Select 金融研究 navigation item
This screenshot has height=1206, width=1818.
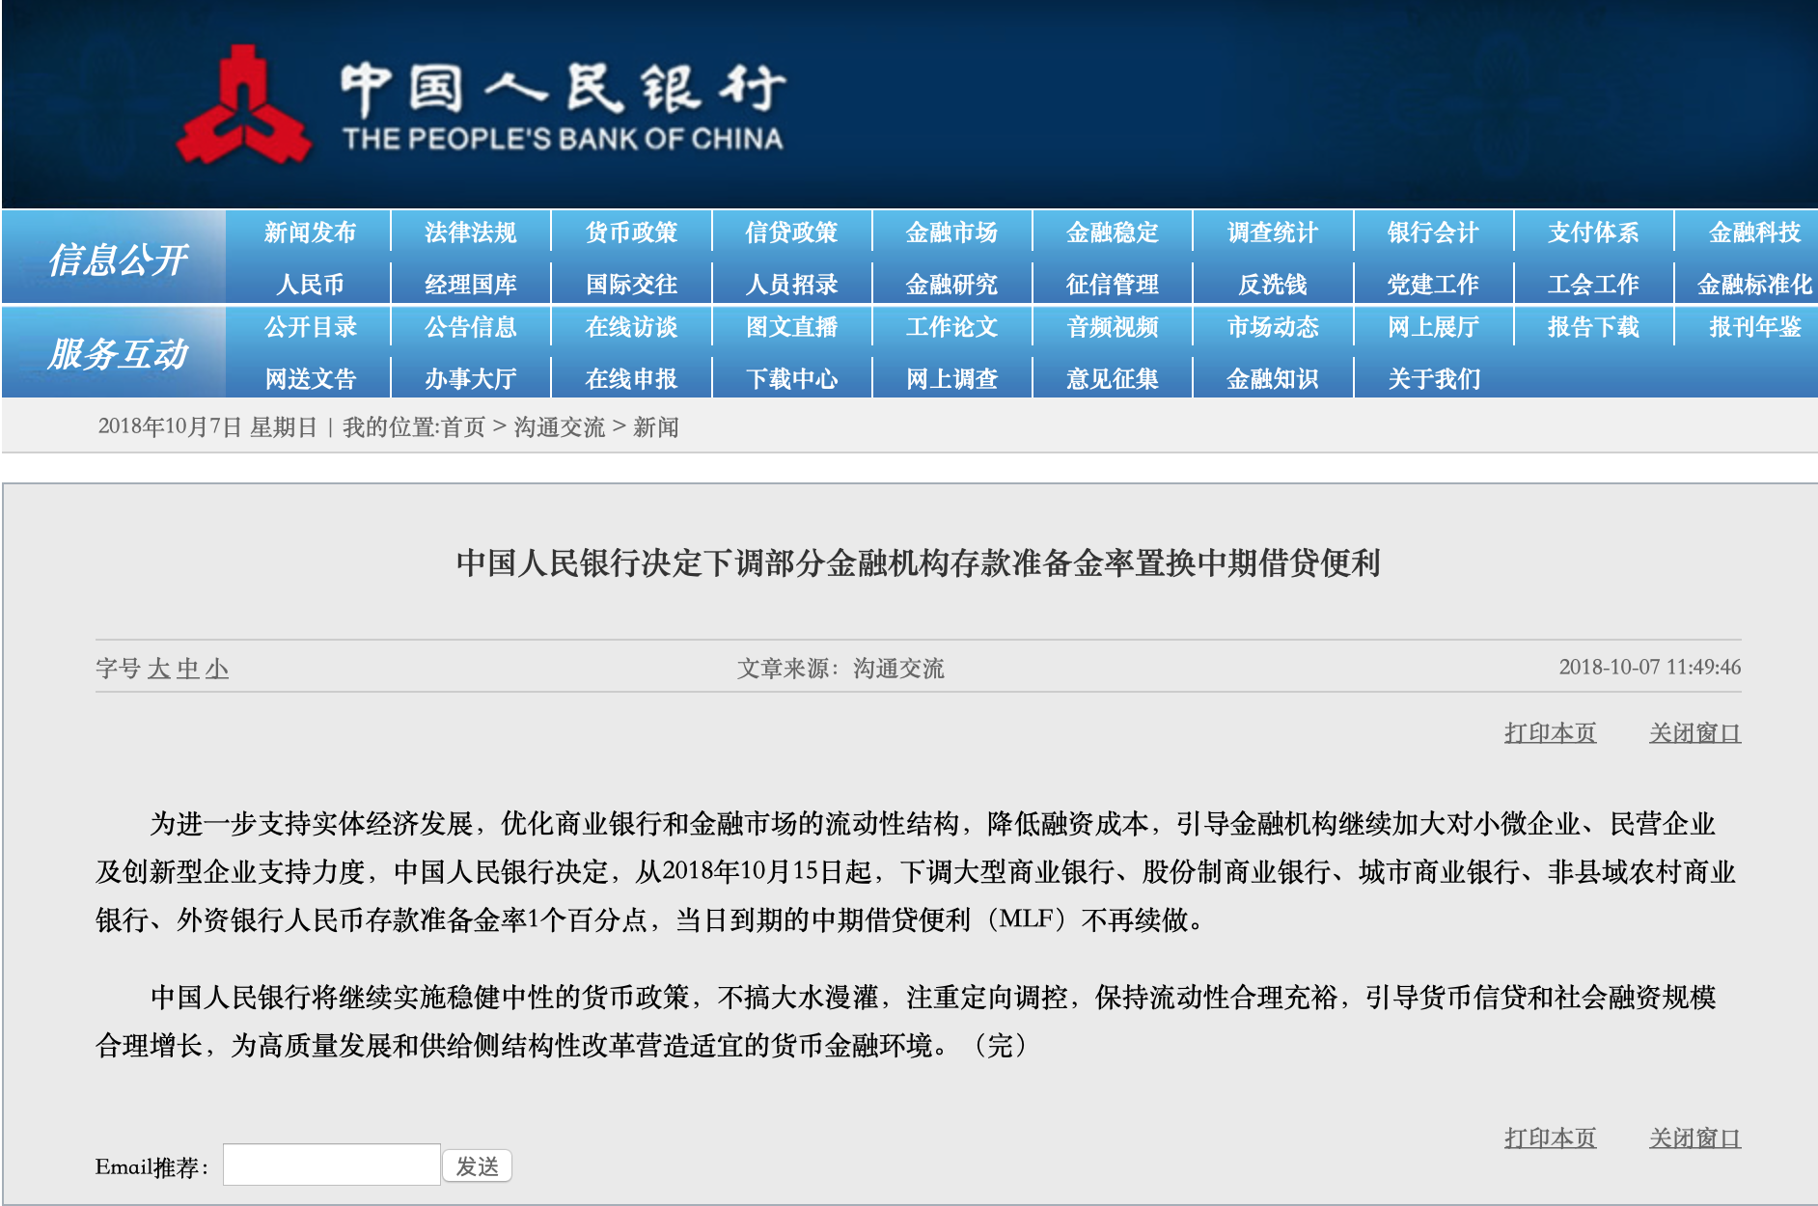point(951,285)
